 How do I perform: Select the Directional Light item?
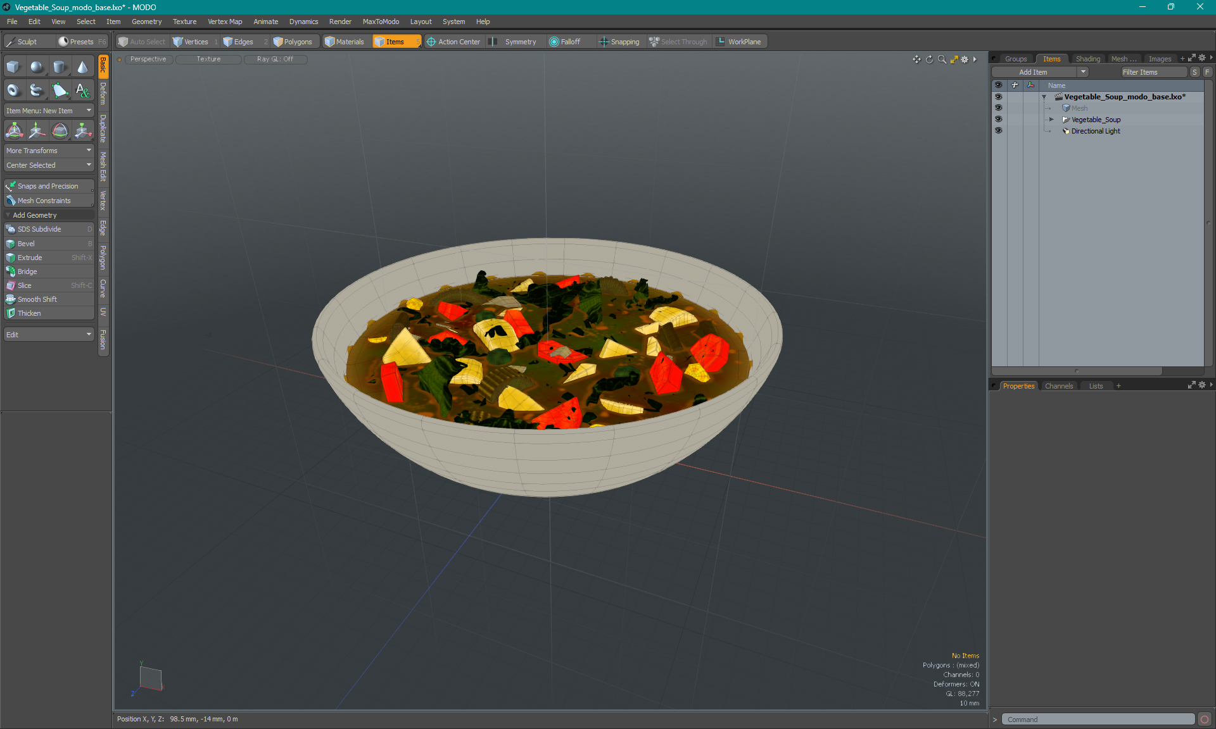coord(1096,131)
